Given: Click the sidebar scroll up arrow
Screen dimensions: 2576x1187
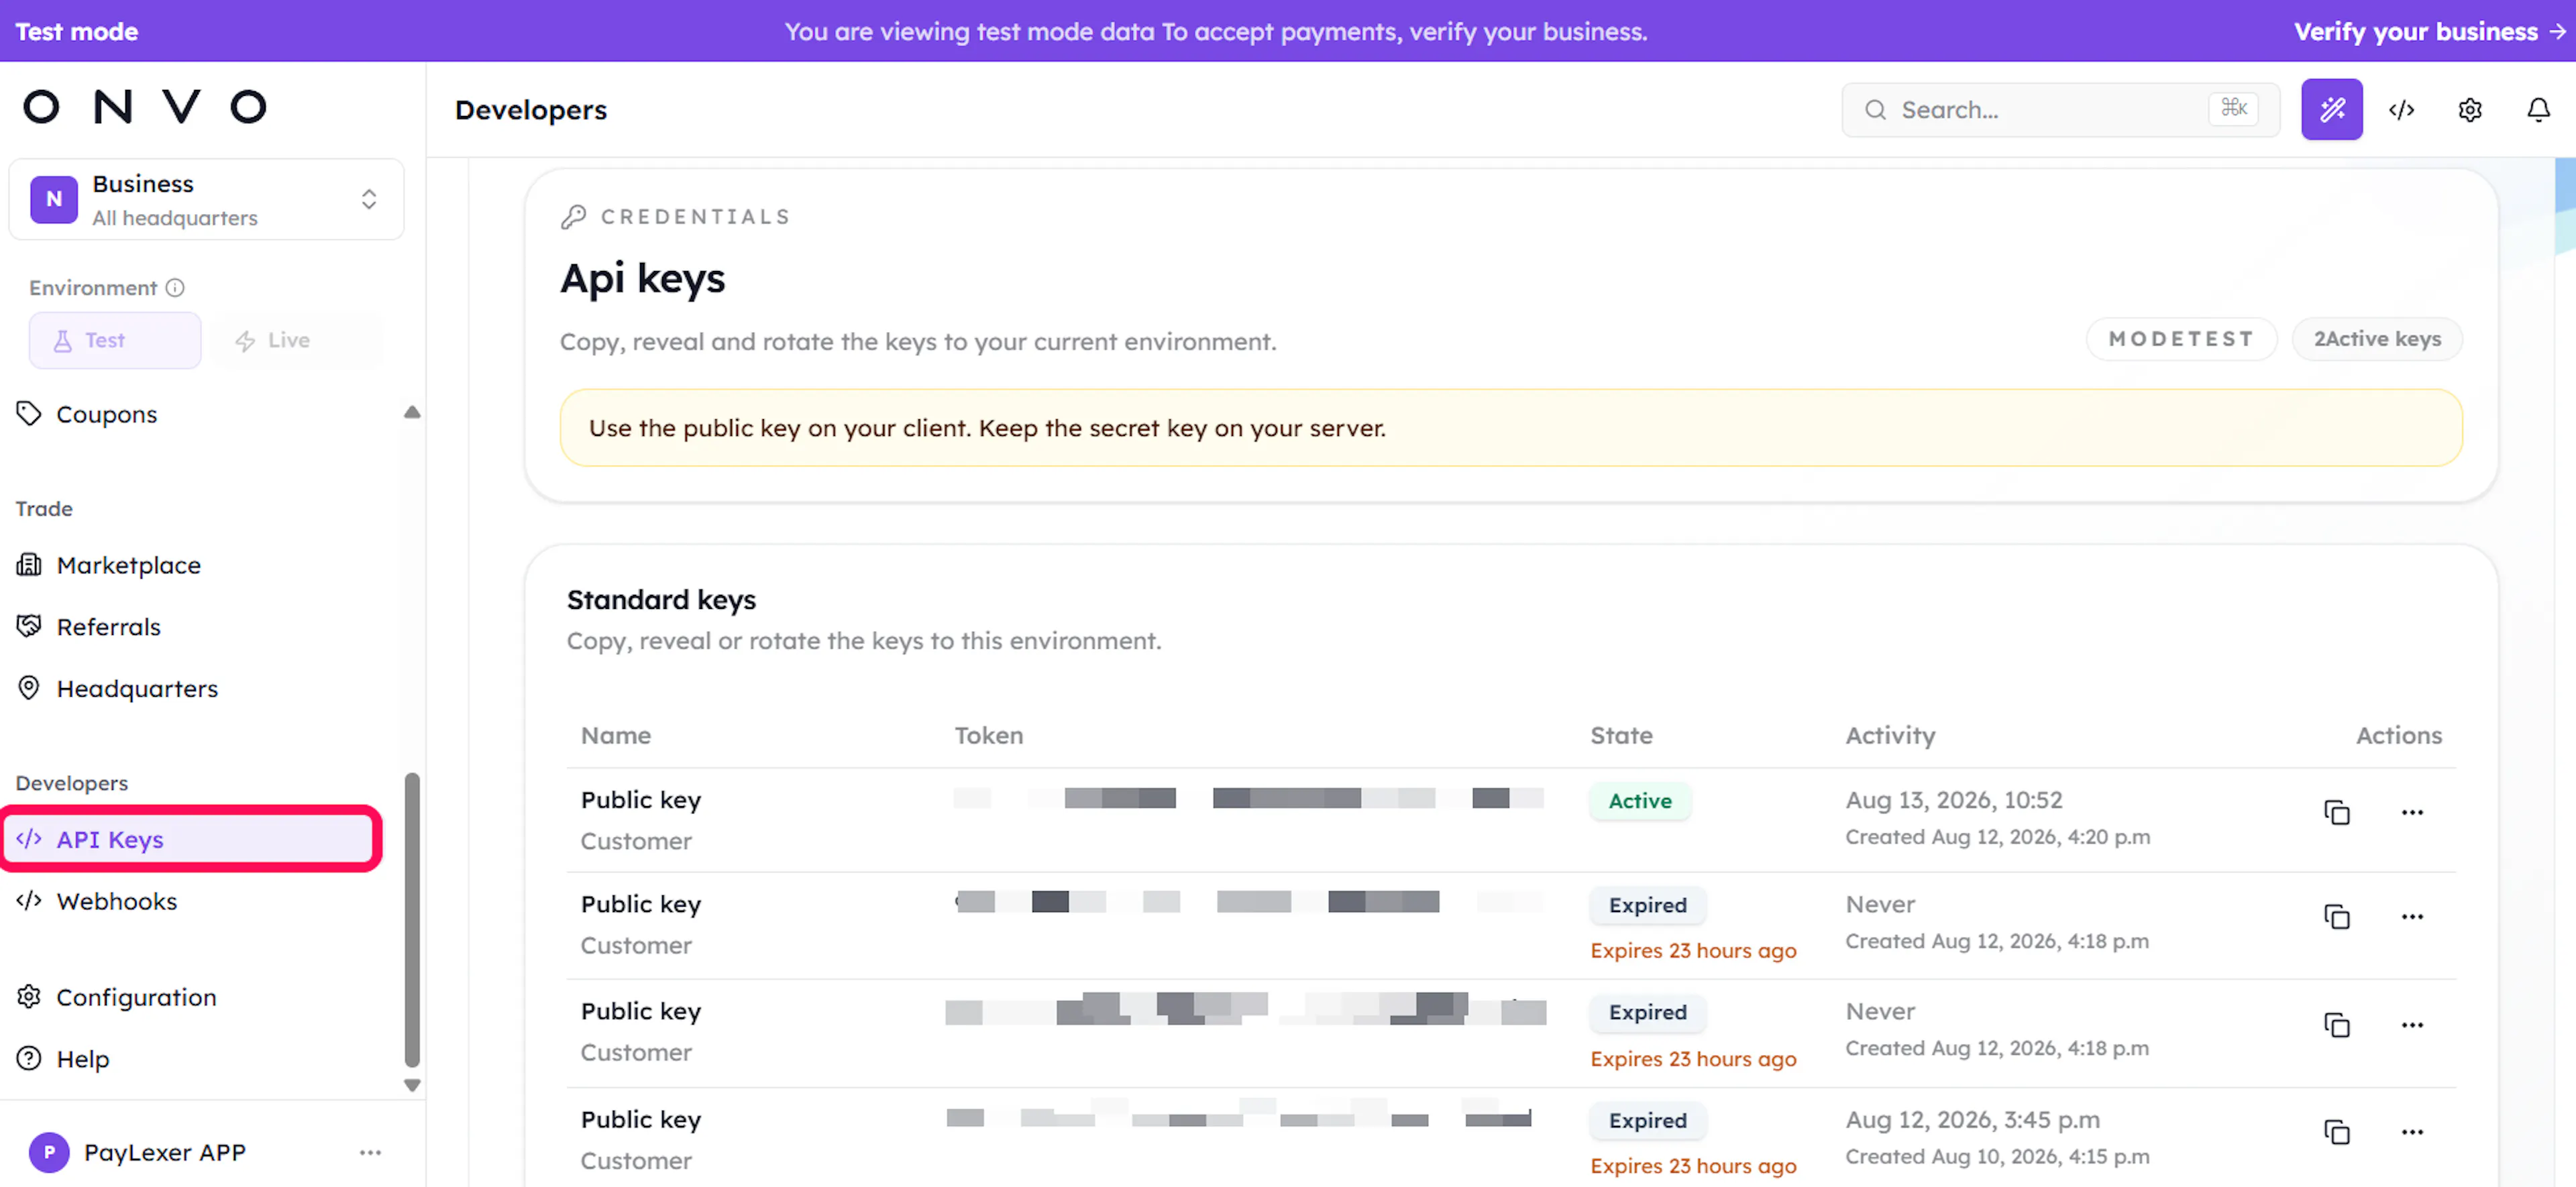Looking at the screenshot, I should point(412,412).
